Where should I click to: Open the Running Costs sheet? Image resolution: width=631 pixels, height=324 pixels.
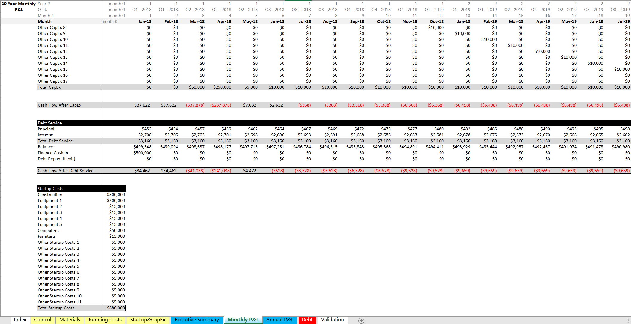(x=105, y=320)
